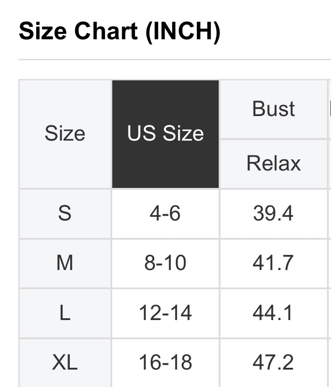The height and width of the screenshot is (387, 331).
Task: Click the 12-14 US size cell
Action: tap(165, 313)
